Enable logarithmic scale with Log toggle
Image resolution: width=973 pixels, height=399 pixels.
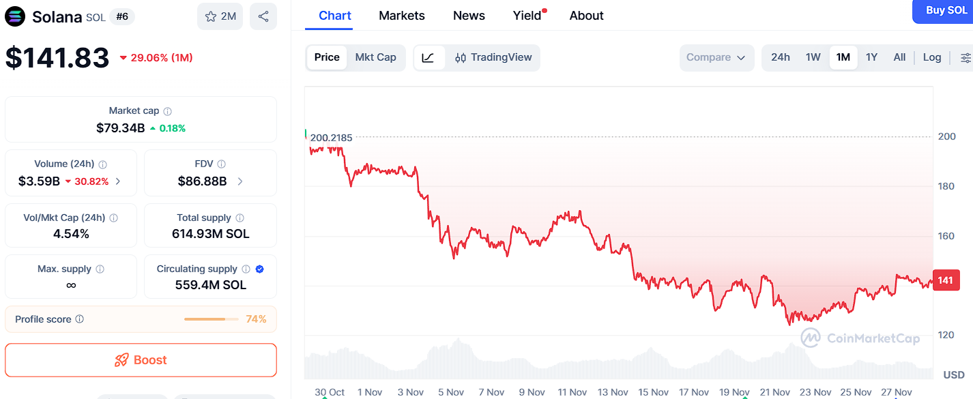point(932,57)
